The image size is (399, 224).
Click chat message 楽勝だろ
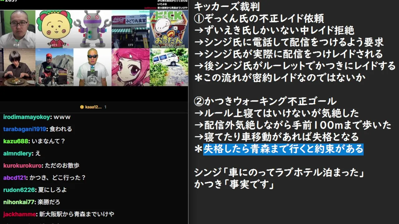coord(49,202)
